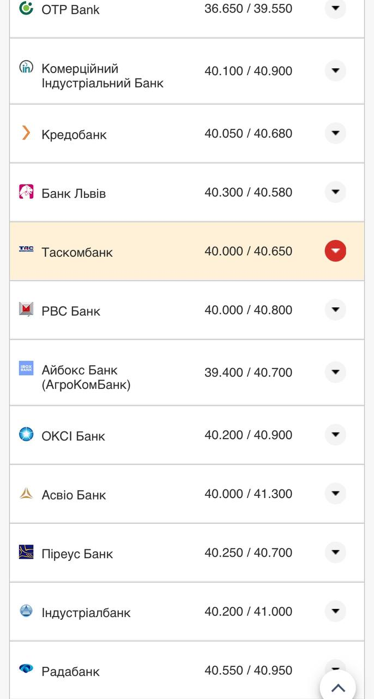Open the Комерційний Індустріальний Банк name link

coord(102,76)
